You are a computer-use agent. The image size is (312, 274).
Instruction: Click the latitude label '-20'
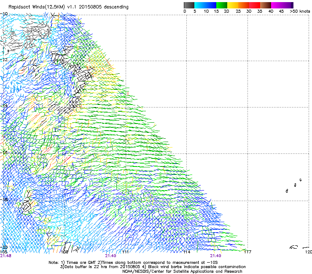pos(4,247)
